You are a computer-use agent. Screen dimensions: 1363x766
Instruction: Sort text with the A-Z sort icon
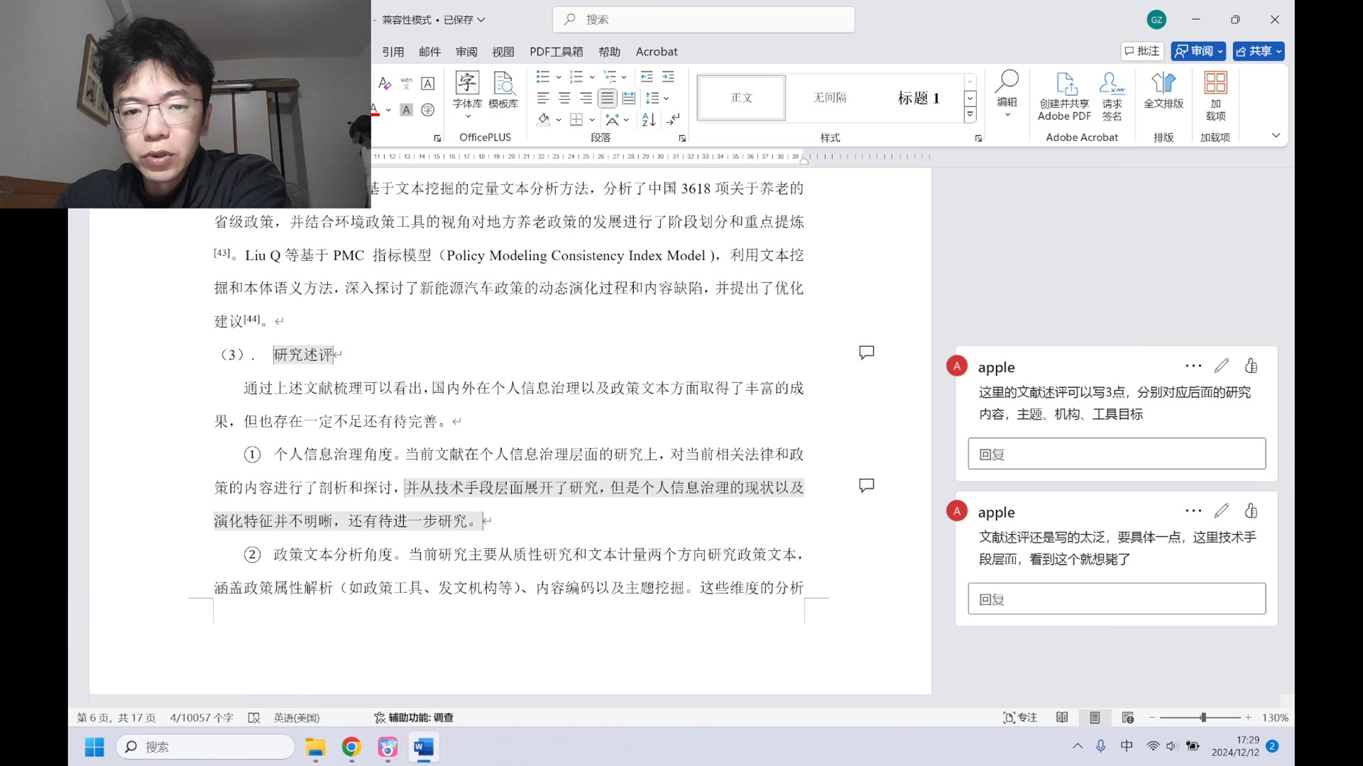[649, 121]
